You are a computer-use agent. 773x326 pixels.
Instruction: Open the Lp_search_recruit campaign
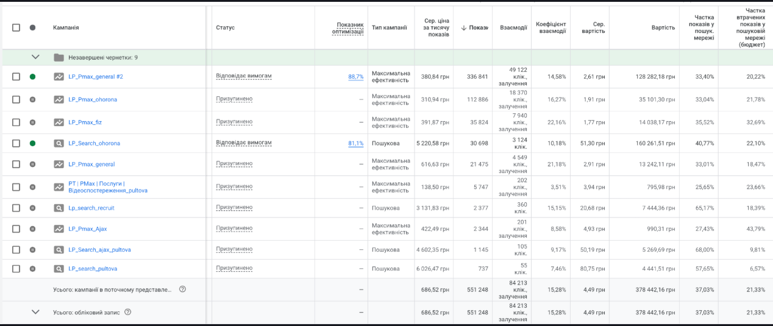(91, 208)
